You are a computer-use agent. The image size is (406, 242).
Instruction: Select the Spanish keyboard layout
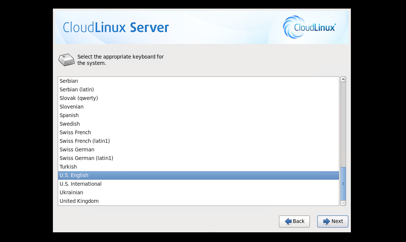coord(69,115)
